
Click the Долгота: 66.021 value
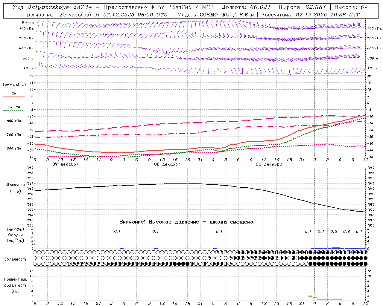pyautogui.click(x=246, y=7)
